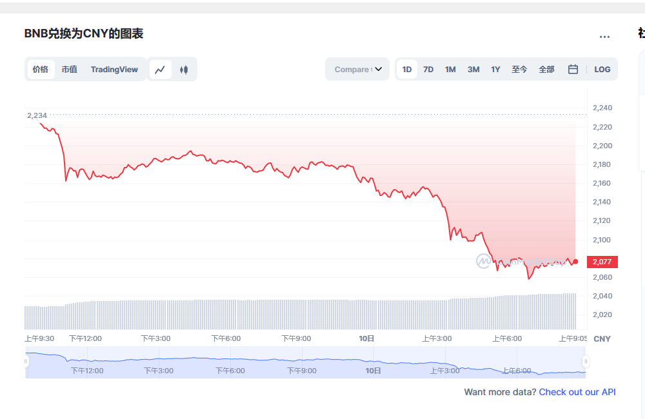The image size is (645, 419).
Task: Click the 10日 date label on main axis
Action: [366, 338]
